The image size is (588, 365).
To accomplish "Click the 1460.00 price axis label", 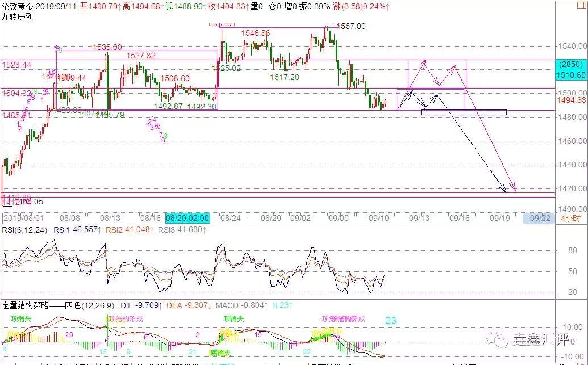I will click(x=572, y=141).
